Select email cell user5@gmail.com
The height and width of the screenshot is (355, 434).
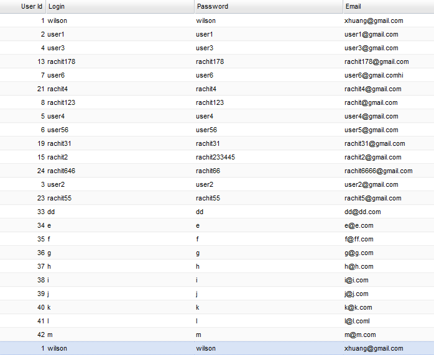371,130
